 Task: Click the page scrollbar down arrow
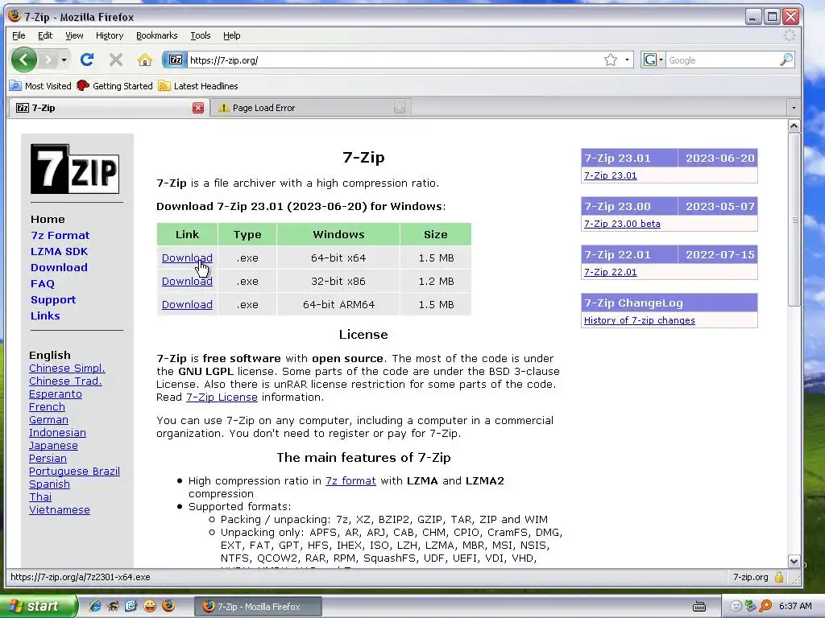coord(794,561)
